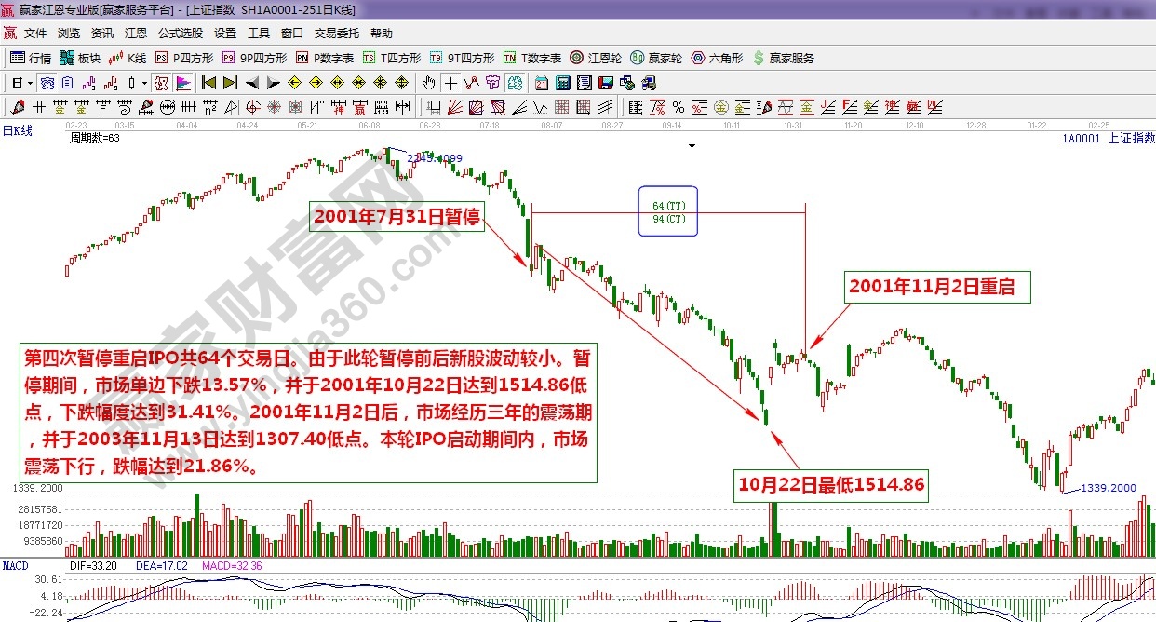Open the 公式选股 menu

pos(180,33)
